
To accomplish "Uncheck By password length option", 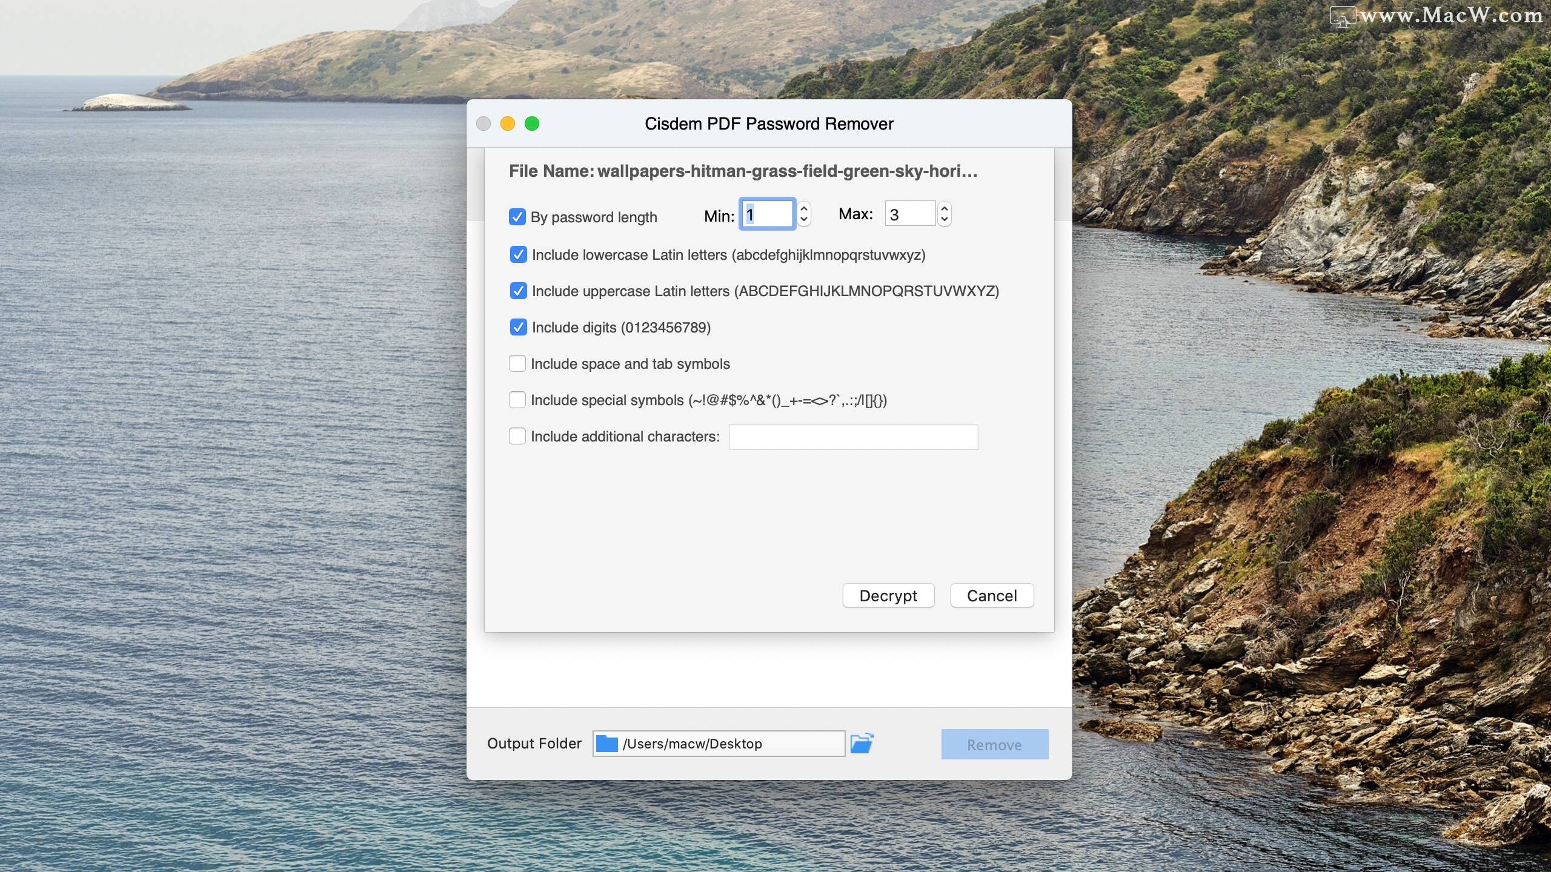I will coord(517,217).
